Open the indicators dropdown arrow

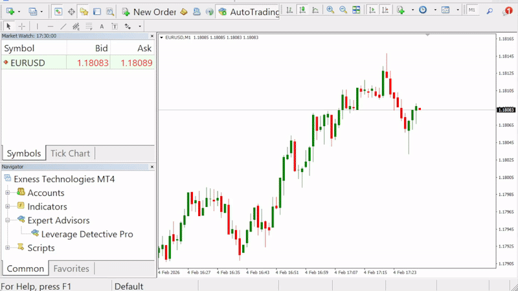tap(412, 10)
